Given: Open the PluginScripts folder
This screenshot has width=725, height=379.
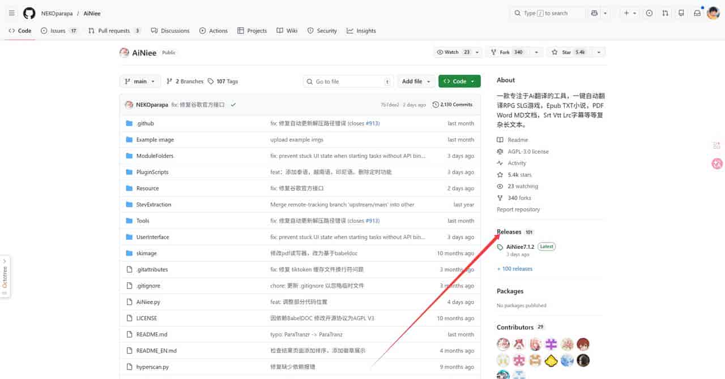Looking at the screenshot, I should [152, 172].
